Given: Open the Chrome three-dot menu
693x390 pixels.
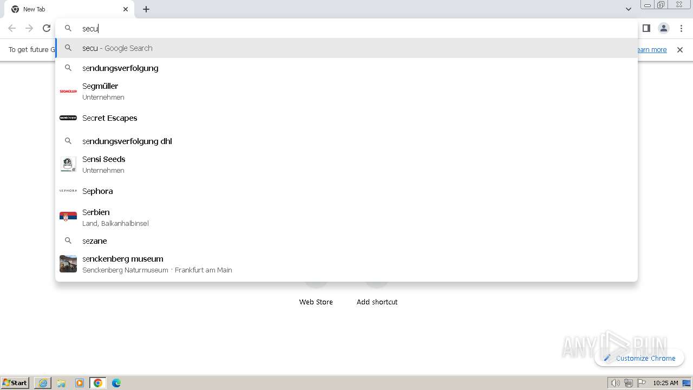Looking at the screenshot, I should click(681, 28).
